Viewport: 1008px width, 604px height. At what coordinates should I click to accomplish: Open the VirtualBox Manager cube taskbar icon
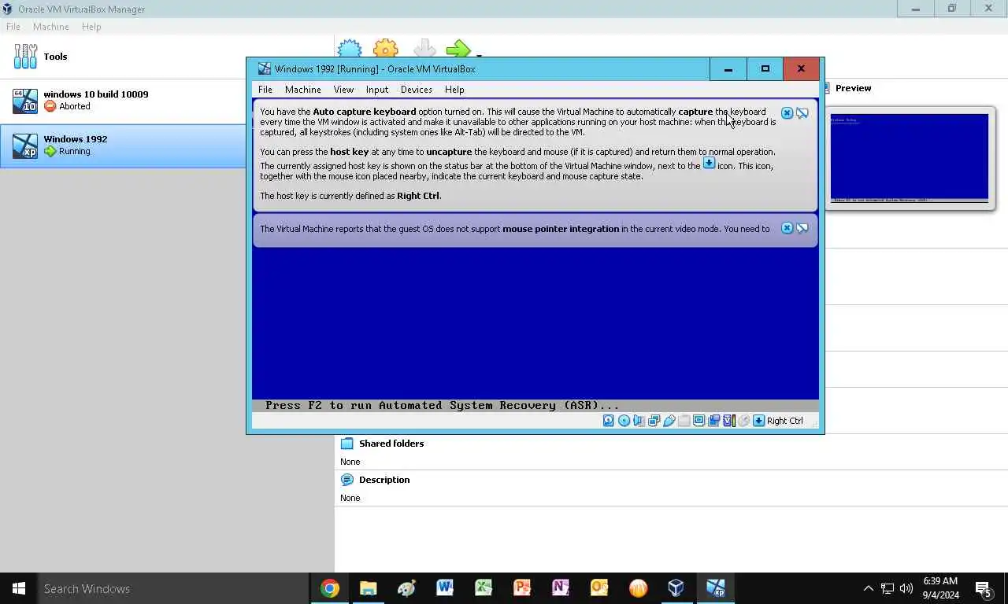pos(676,588)
